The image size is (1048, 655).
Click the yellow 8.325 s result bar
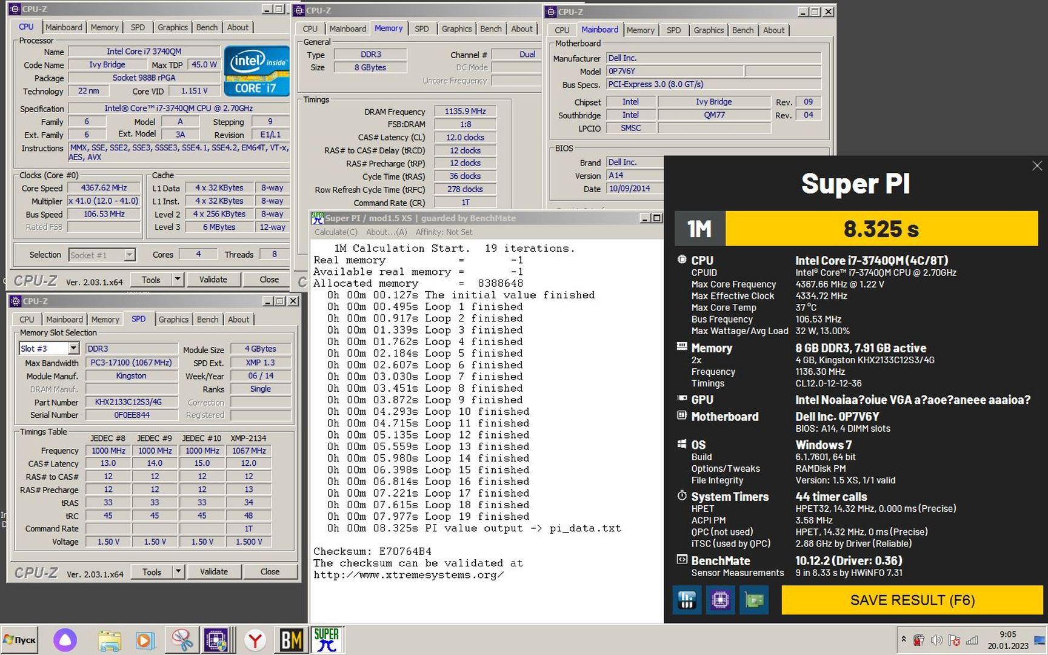(881, 229)
